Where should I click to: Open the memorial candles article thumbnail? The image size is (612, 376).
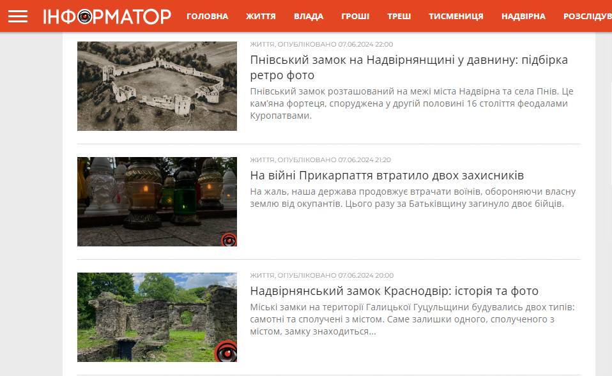point(157,202)
